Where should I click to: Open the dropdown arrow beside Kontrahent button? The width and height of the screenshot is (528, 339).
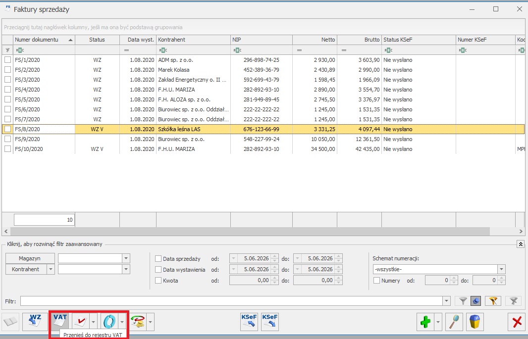tap(51, 269)
